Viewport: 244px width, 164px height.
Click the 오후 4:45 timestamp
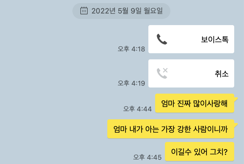[x=147, y=157]
